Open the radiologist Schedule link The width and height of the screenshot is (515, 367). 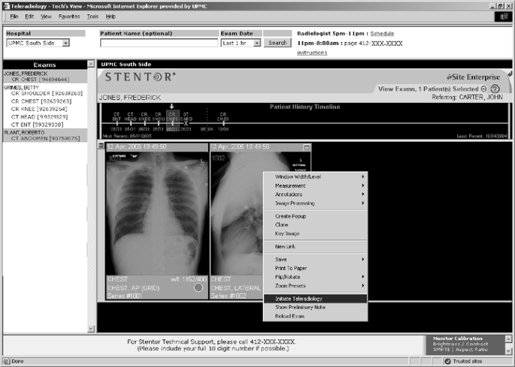tap(383, 34)
